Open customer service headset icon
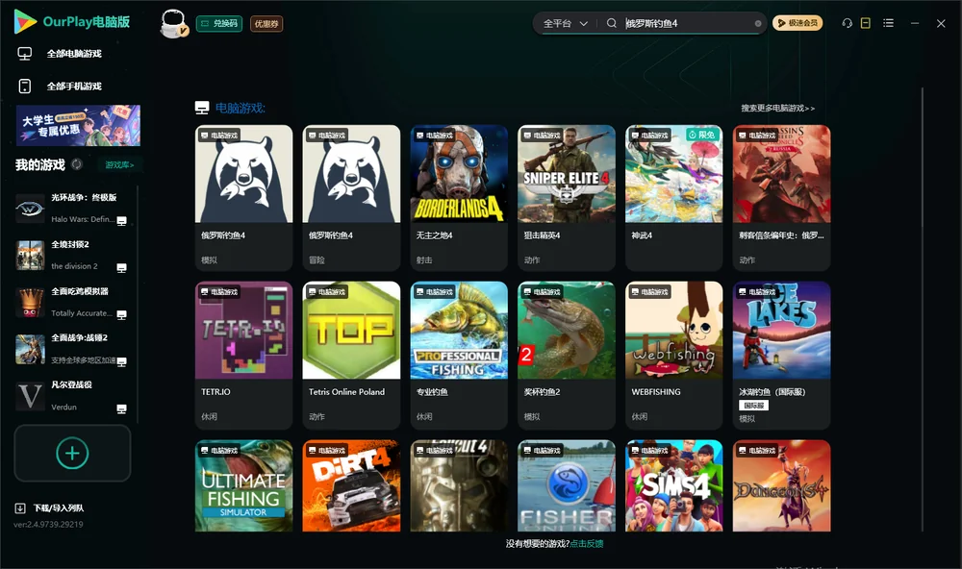This screenshot has height=569, width=962. [848, 23]
